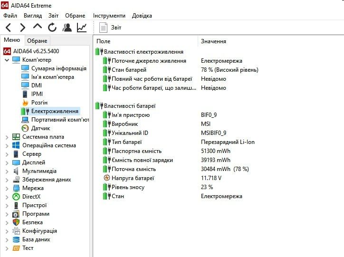Click the Операційна система Windows icon
The image size is (344, 257).
[16, 145]
